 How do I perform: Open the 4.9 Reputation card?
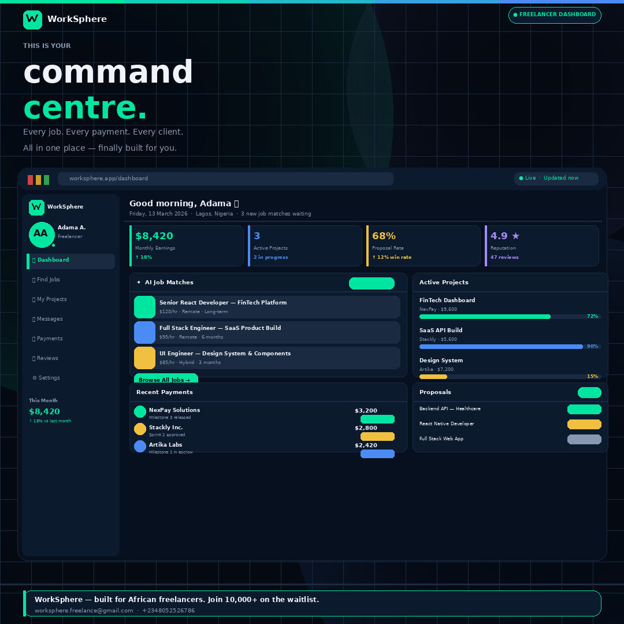tap(542, 246)
